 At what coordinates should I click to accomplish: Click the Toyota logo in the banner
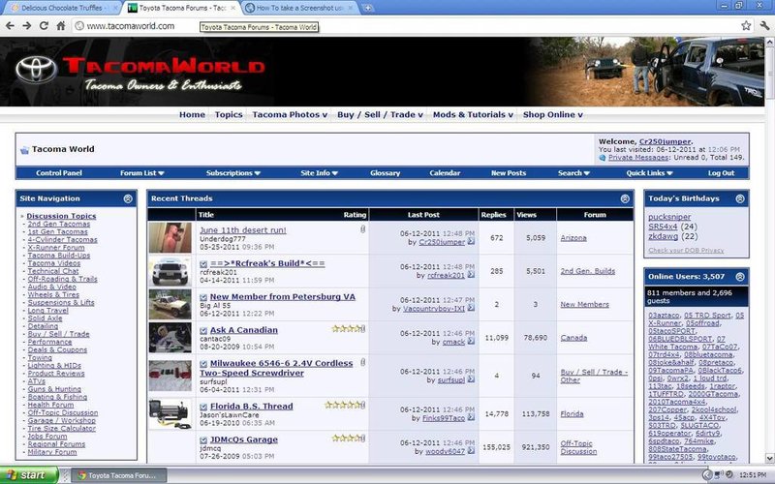point(36,70)
